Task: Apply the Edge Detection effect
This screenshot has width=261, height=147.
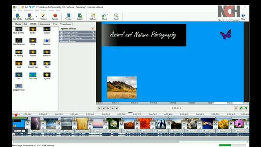Action: coord(19,42)
